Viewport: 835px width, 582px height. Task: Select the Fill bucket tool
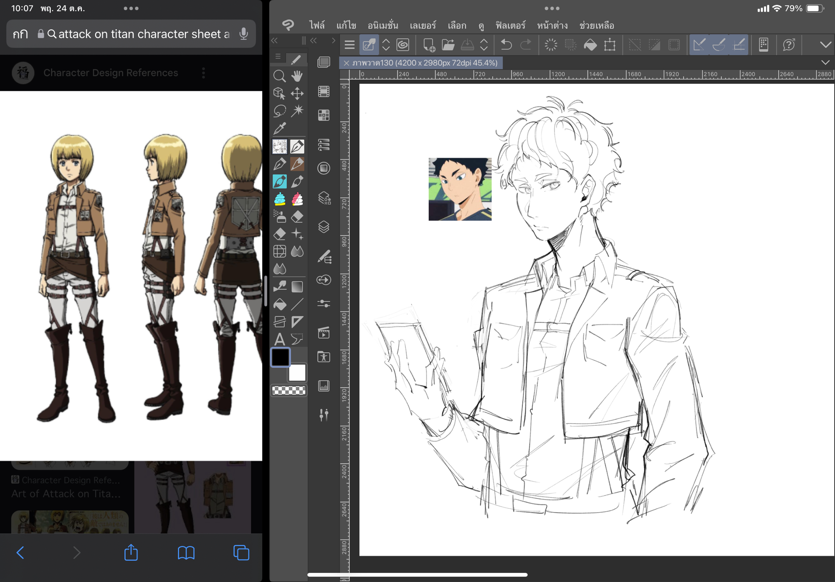click(279, 304)
